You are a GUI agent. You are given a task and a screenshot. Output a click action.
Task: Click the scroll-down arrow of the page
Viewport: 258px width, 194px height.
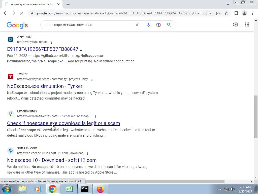pyautogui.click(x=256, y=177)
